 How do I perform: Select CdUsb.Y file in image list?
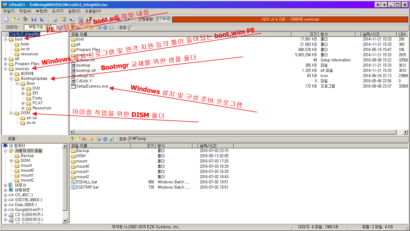(82, 81)
